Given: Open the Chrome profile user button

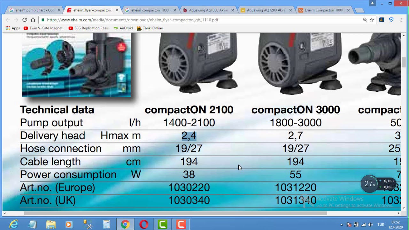Looking at the screenshot, I should pos(372,3).
